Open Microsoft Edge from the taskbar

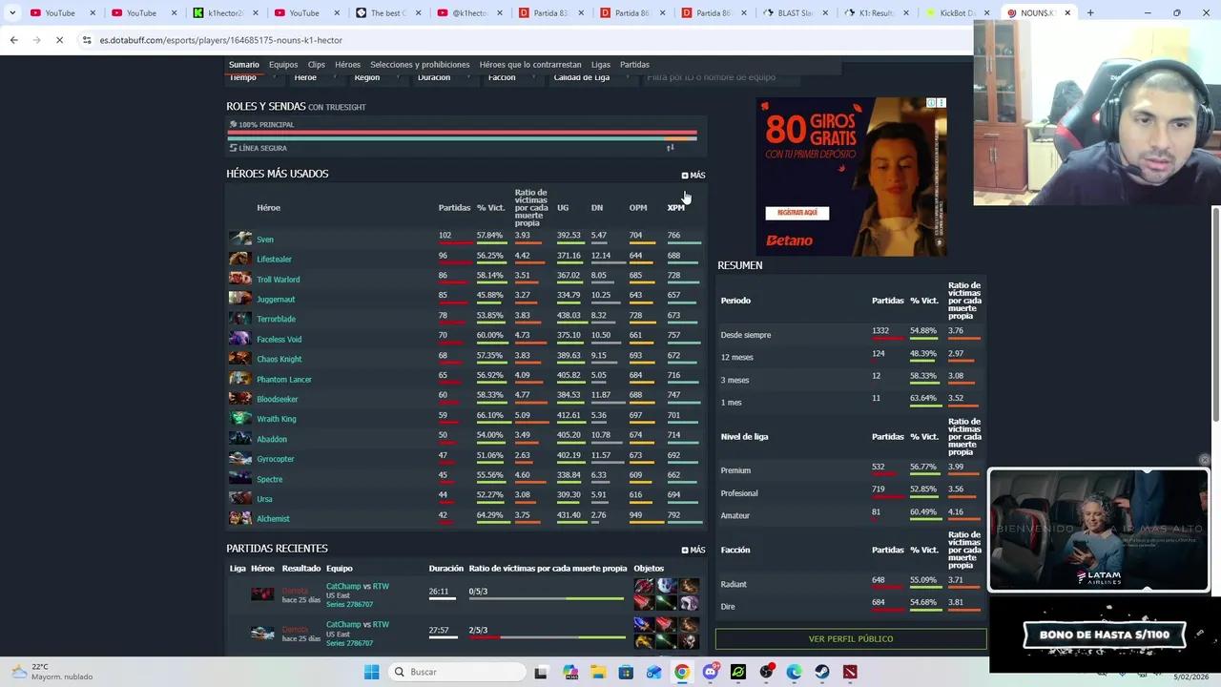click(x=795, y=672)
